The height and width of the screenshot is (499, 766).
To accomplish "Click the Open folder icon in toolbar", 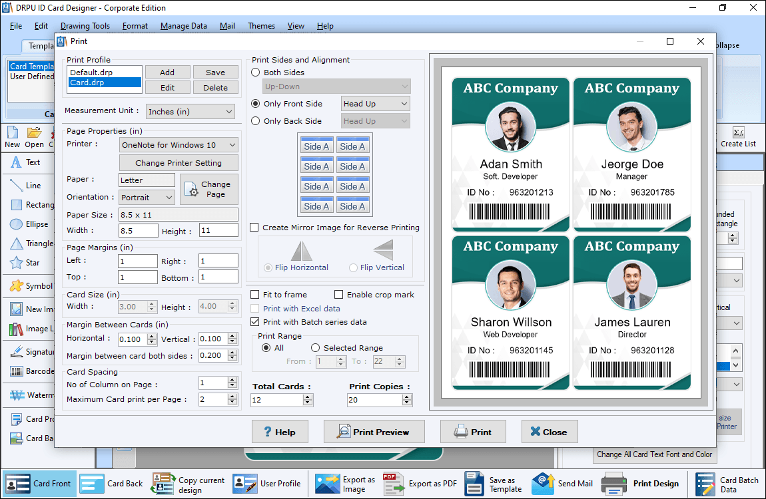I will click(x=34, y=137).
